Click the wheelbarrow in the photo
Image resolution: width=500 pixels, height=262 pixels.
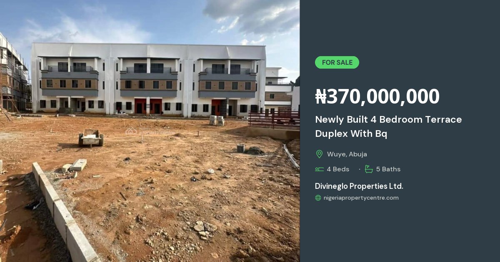91,138
